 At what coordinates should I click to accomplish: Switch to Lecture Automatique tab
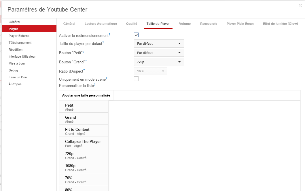click(101, 24)
